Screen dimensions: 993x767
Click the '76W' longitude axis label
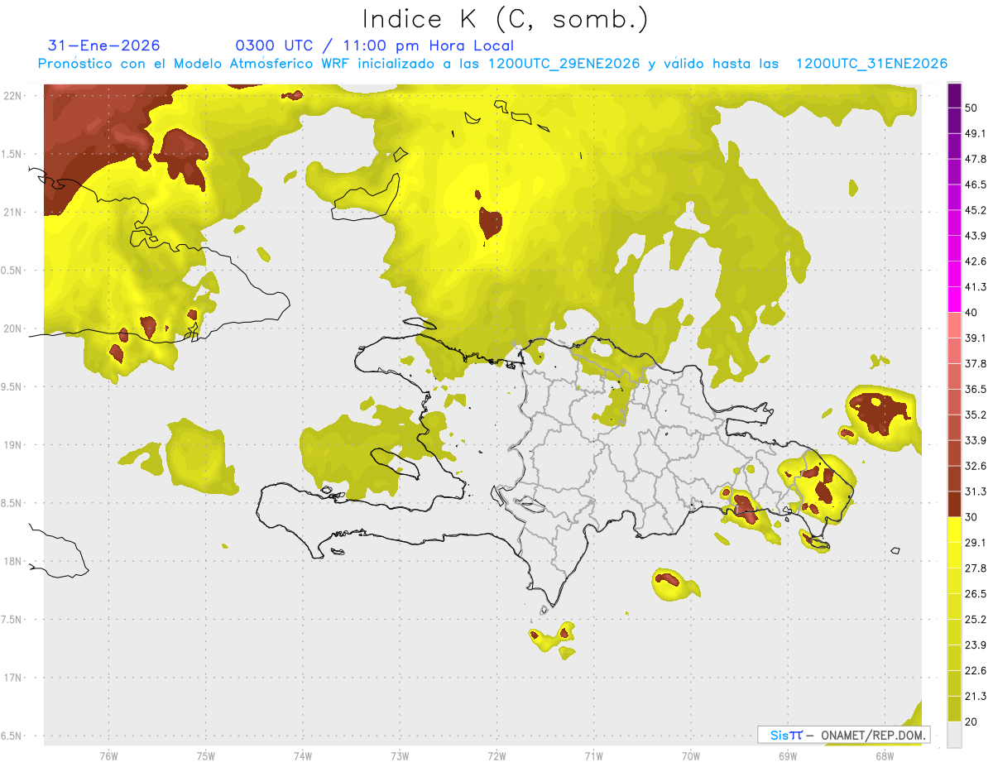[108, 755]
